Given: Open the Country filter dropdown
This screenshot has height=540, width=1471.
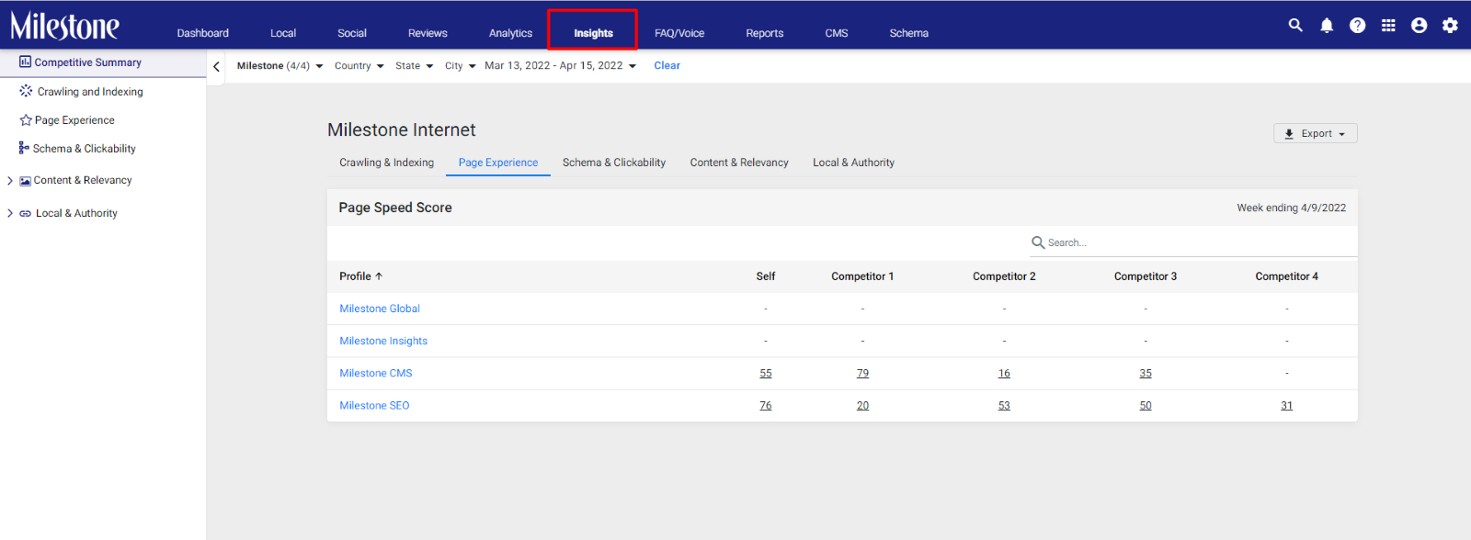Looking at the screenshot, I should tap(359, 66).
